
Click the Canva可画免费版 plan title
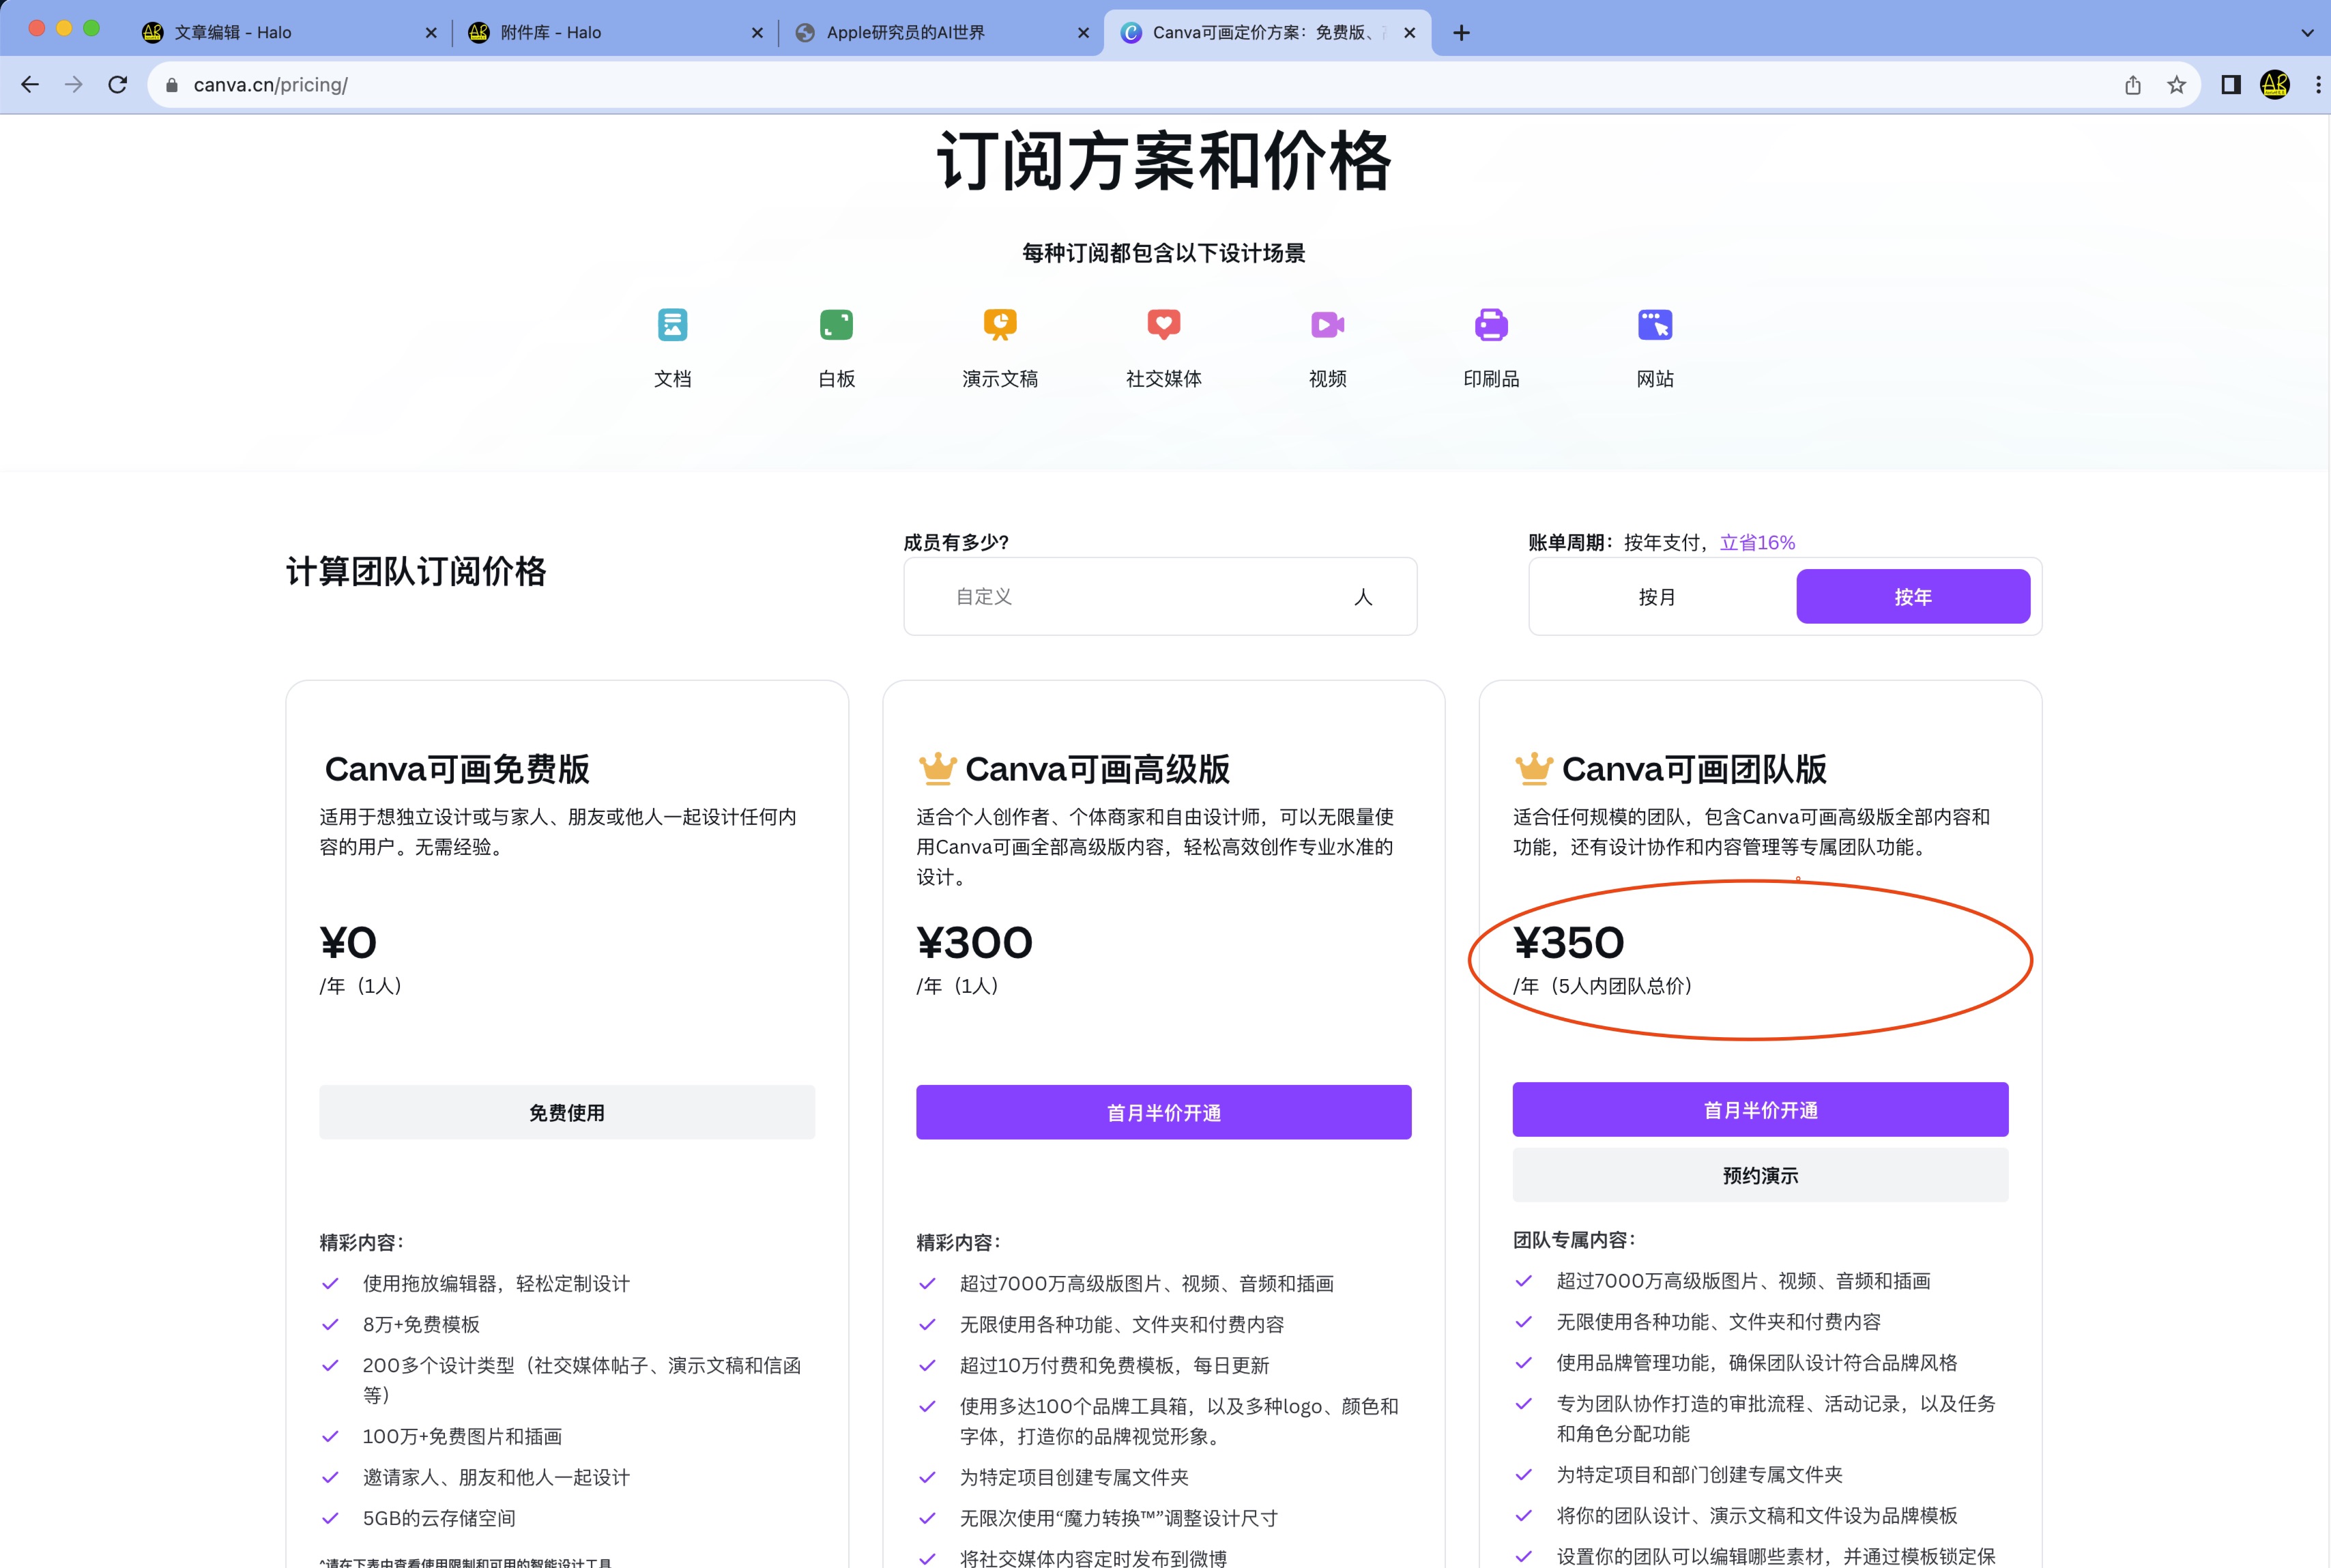457,769
